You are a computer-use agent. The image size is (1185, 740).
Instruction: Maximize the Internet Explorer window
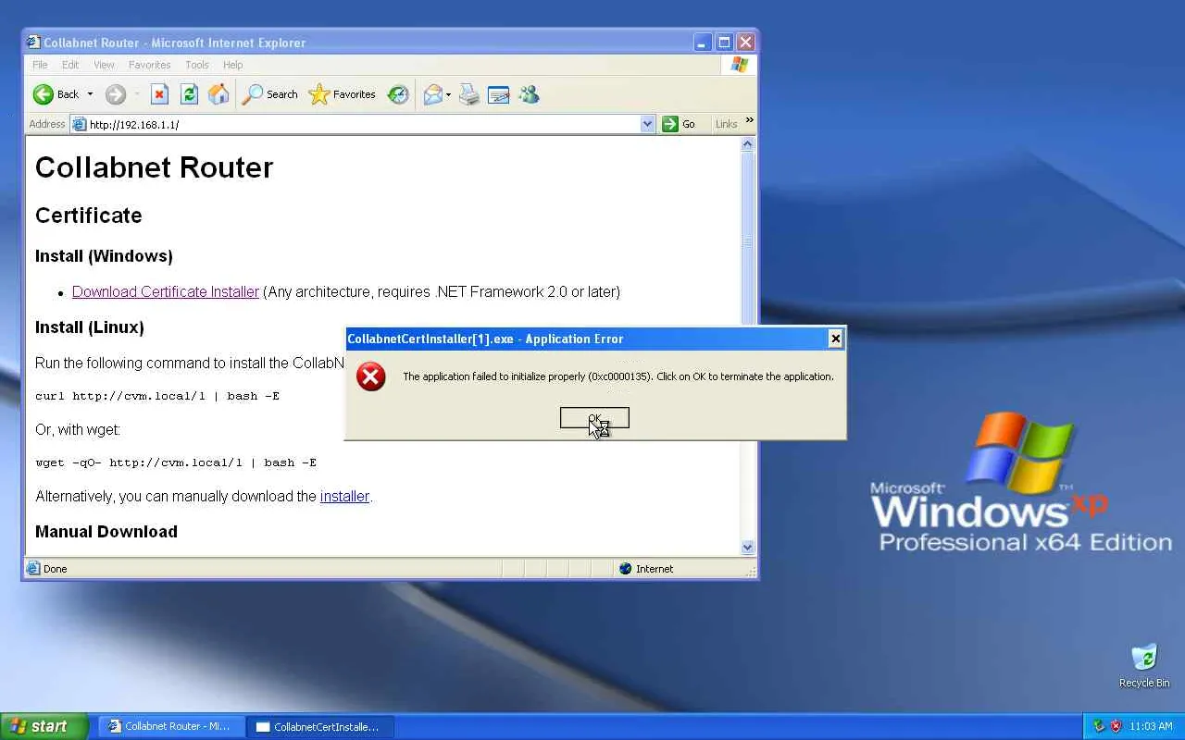pyautogui.click(x=725, y=43)
